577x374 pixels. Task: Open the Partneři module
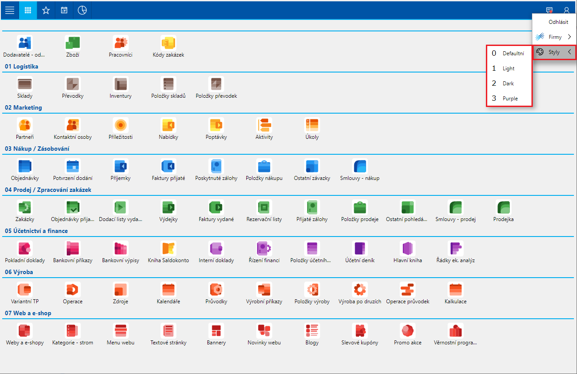(x=25, y=128)
